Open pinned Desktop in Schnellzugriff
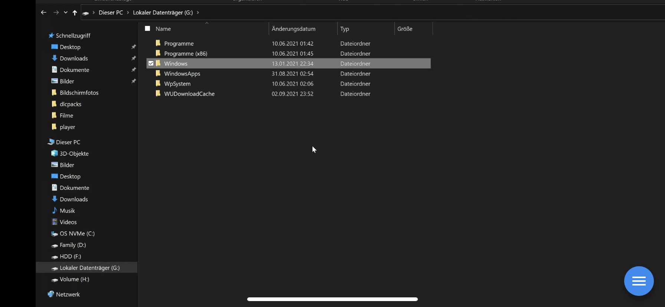665x307 pixels. pyautogui.click(x=70, y=47)
